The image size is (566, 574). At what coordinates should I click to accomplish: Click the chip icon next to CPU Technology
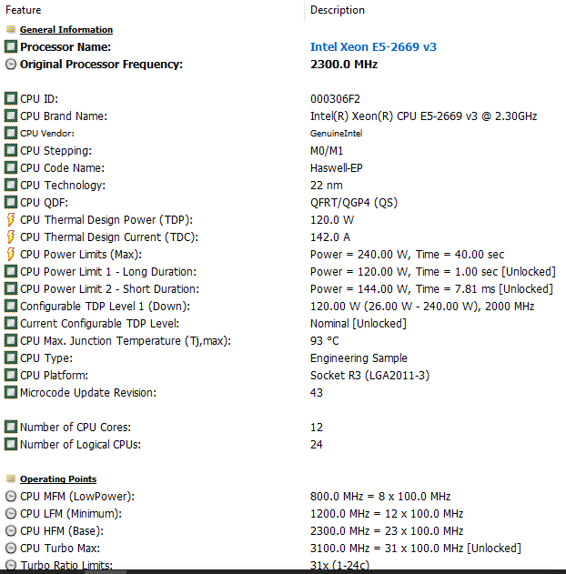(x=11, y=185)
